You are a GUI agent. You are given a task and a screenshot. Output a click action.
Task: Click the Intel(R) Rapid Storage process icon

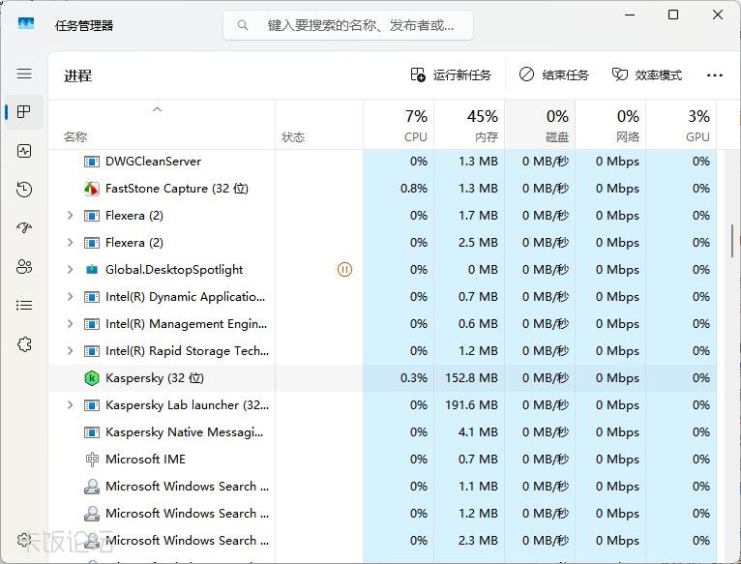(x=92, y=351)
